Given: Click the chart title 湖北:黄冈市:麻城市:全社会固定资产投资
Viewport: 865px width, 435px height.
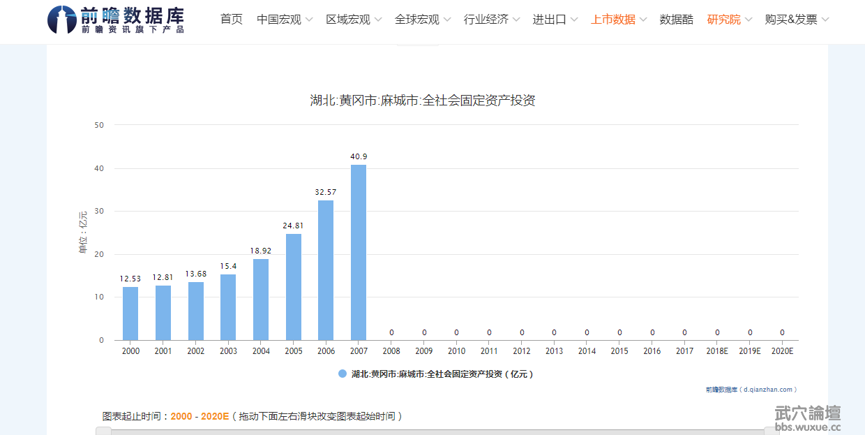Looking at the screenshot, I should coord(423,101).
